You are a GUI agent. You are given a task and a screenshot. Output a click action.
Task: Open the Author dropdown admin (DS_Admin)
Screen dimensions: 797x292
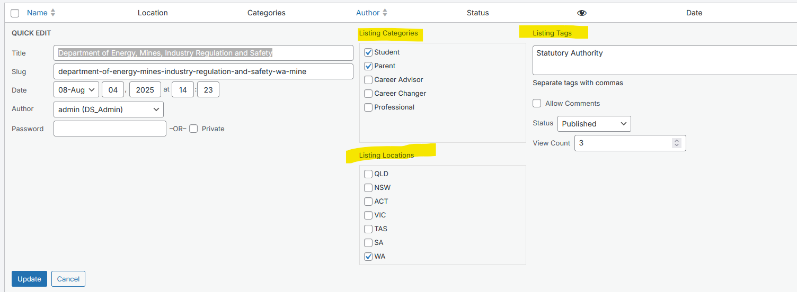[x=109, y=109]
